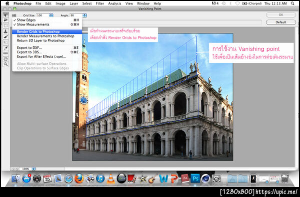Screen dimensions: 300x197
Task: Click the Grid Size value field
Action: pos(42,15)
